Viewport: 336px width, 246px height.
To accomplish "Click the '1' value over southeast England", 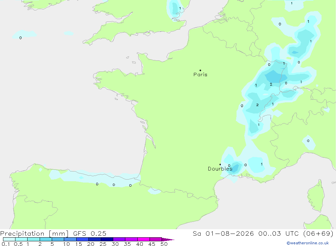I will point(180,8).
